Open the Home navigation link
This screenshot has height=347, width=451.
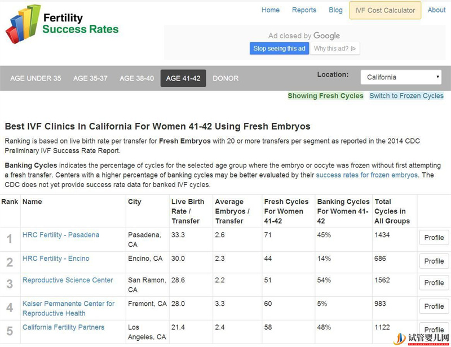pyautogui.click(x=271, y=10)
